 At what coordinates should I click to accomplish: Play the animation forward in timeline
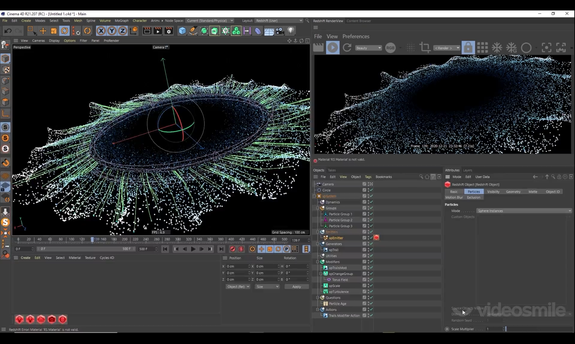[x=193, y=249]
